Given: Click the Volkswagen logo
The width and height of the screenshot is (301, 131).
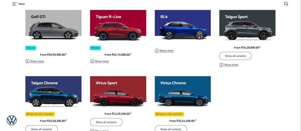Looking at the screenshot, I should (12, 120).
